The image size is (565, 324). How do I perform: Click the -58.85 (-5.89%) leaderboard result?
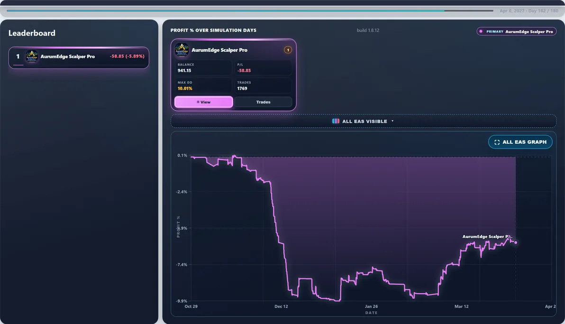(x=127, y=56)
